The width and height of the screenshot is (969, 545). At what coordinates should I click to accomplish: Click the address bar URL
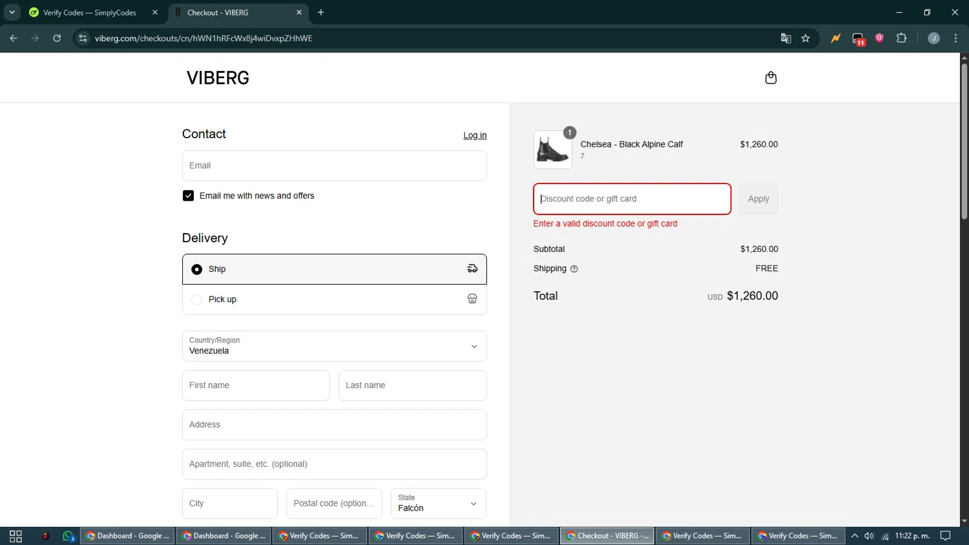click(203, 38)
